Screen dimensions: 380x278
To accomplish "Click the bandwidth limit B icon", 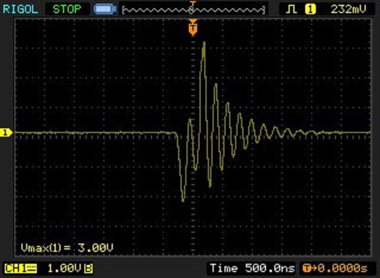I will 88,268.
